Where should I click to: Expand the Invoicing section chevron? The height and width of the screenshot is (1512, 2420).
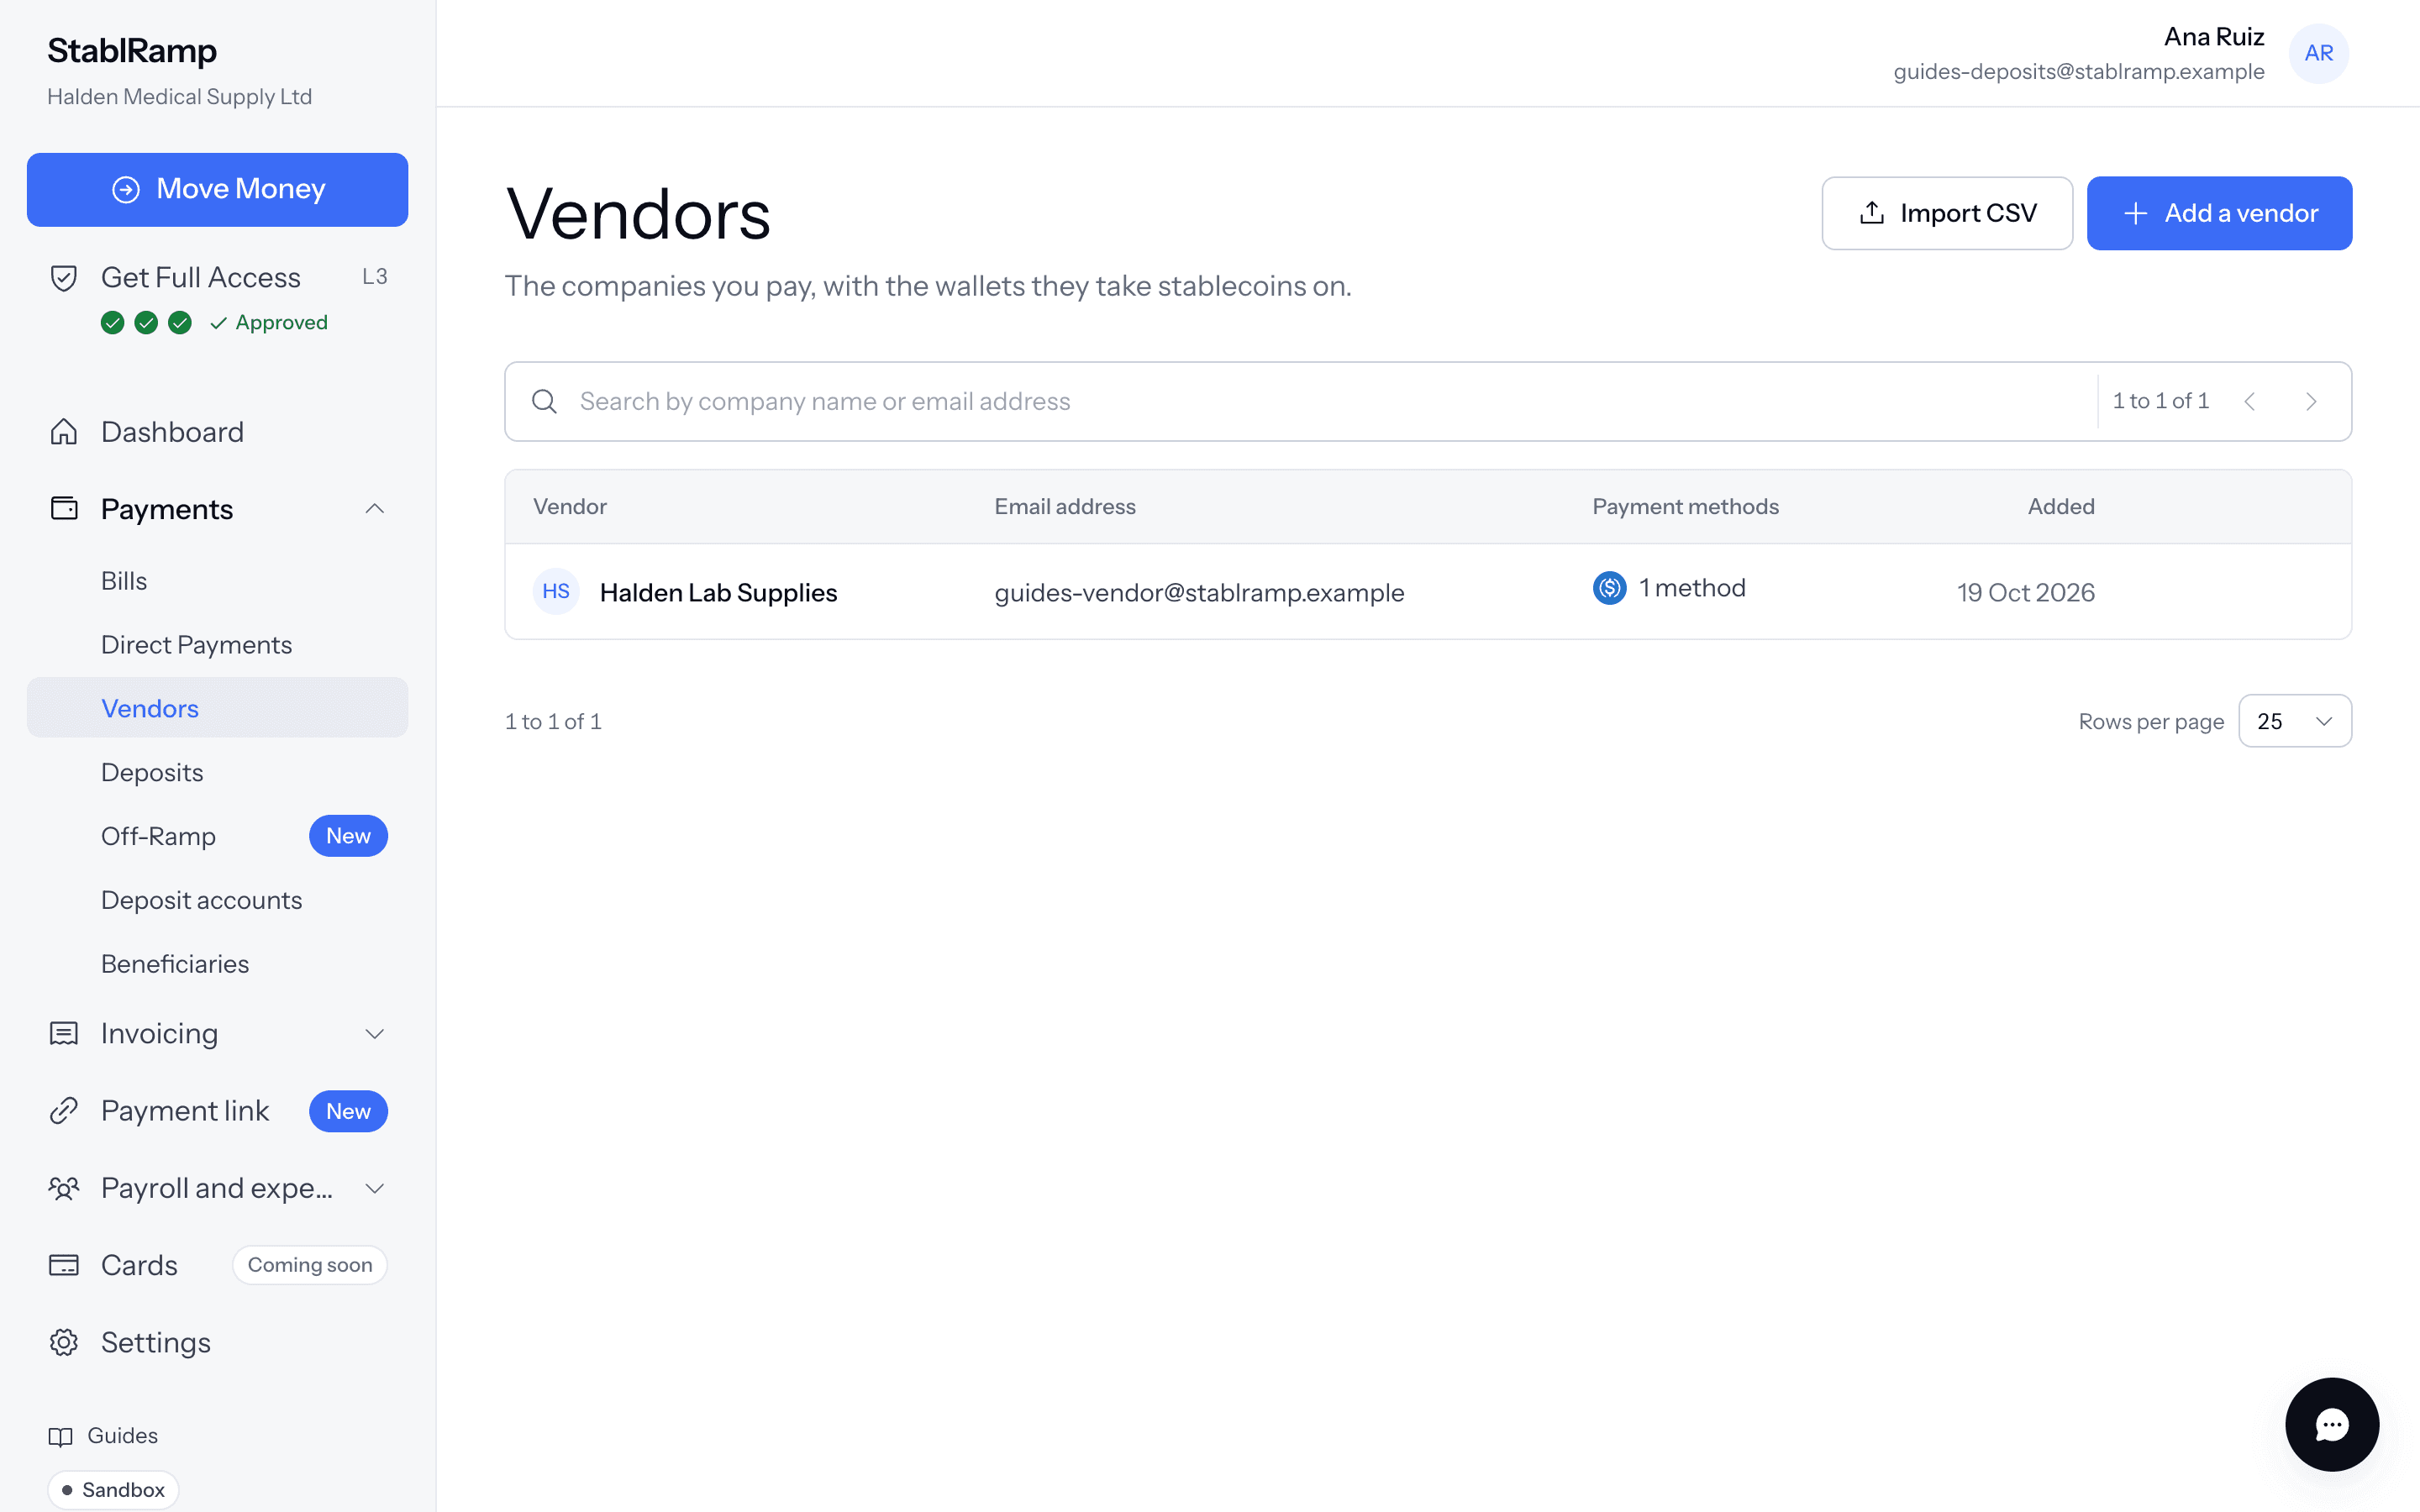pyautogui.click(x=375, y=1034)
